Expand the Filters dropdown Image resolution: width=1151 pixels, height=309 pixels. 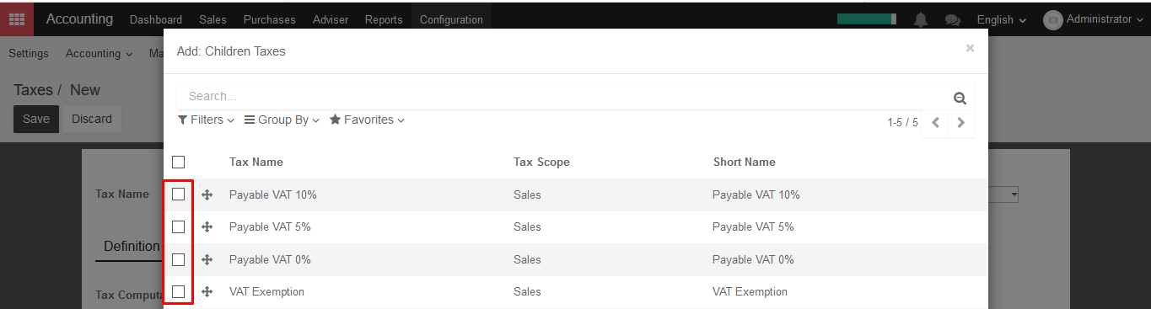[206, 120]
